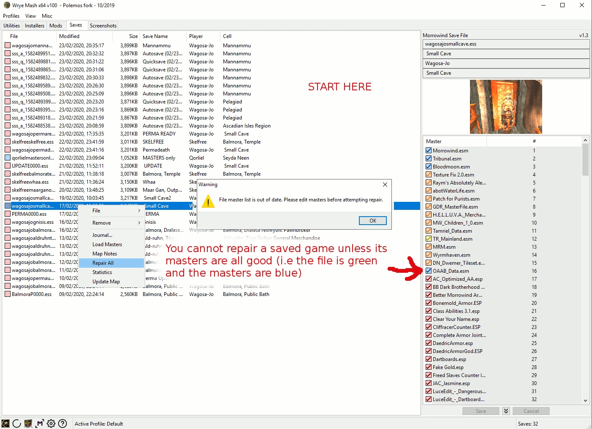Click the double-chevron button beside Save

point(506,411)
